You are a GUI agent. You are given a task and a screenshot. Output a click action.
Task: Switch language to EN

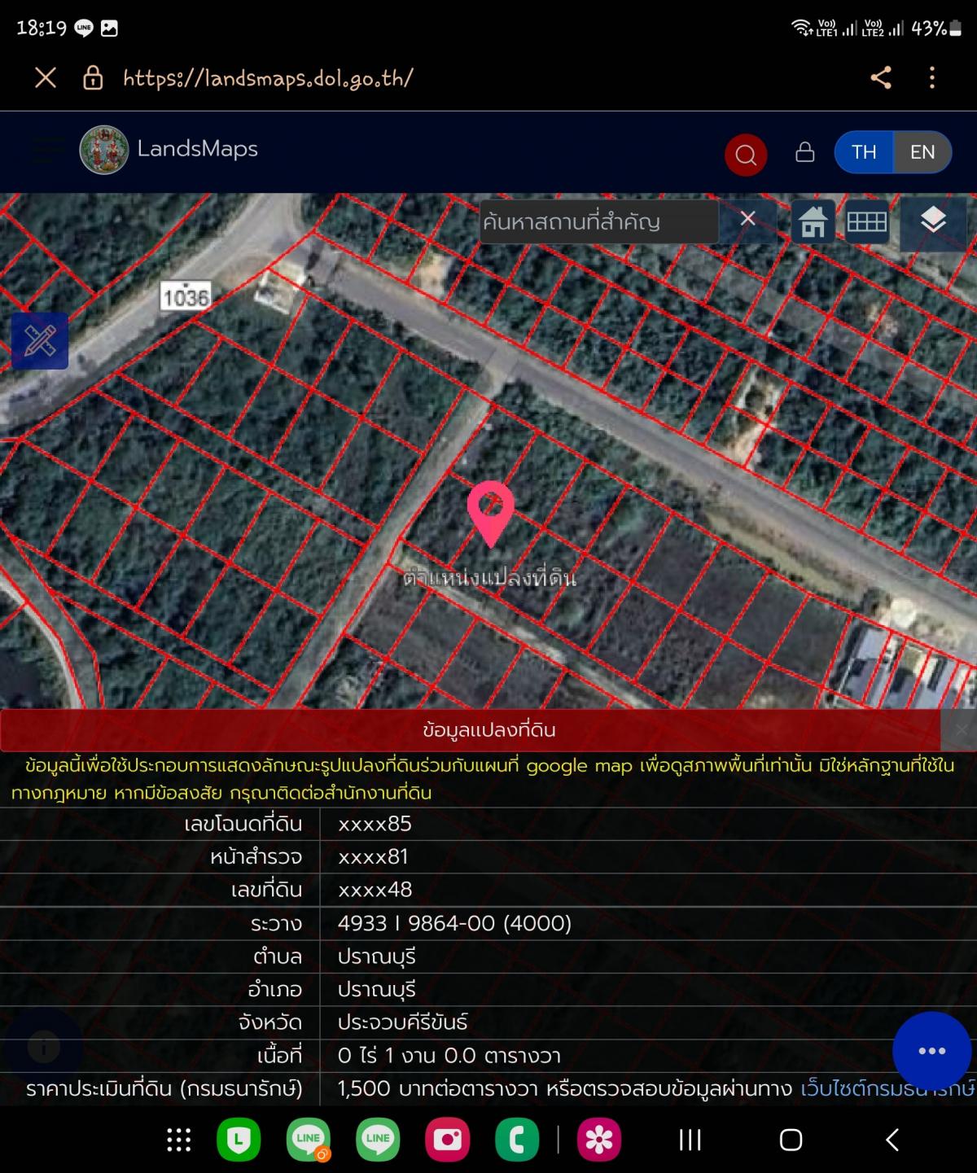922,152
